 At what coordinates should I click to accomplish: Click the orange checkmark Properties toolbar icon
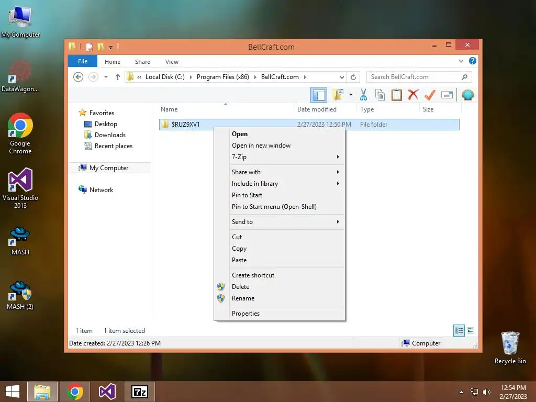(430, 95)
